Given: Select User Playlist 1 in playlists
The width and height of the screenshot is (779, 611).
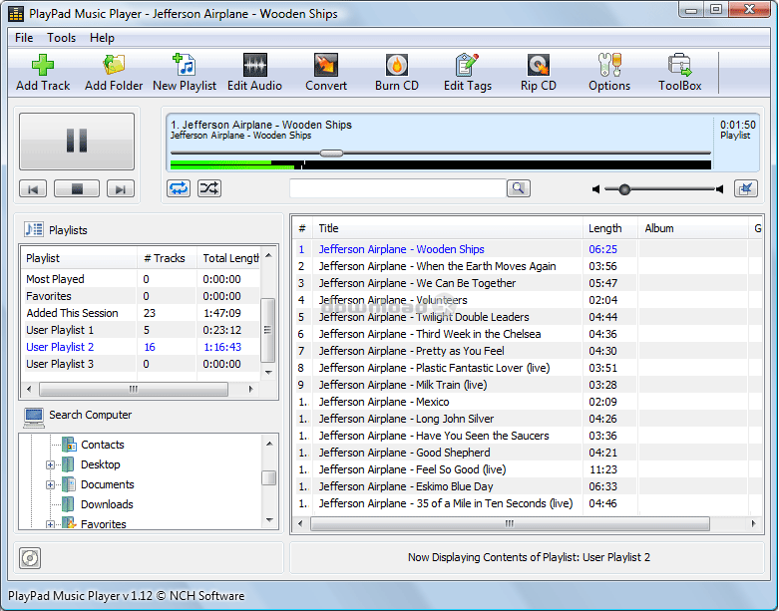Looking at the screenshot, I should coord(60,330).
